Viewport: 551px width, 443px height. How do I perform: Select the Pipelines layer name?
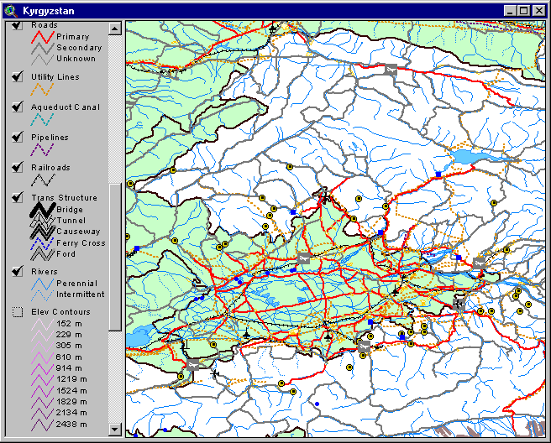(50, 138)
